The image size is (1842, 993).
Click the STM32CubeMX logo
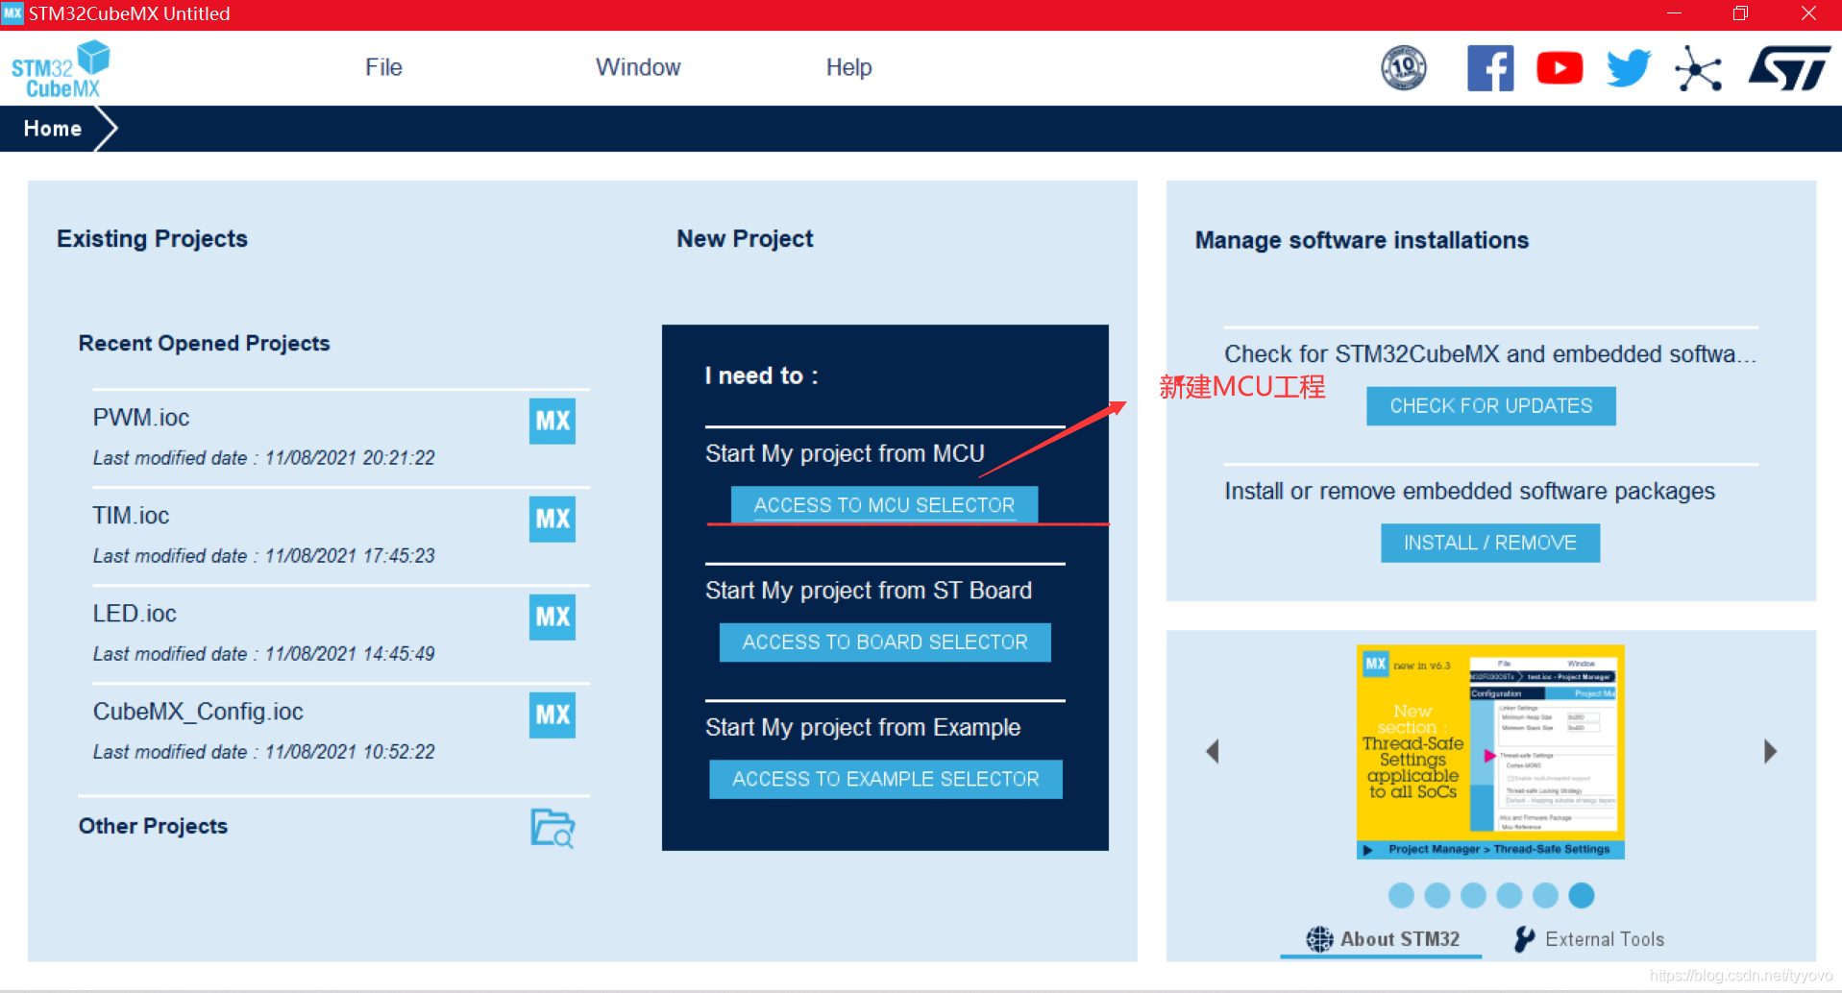click(x=61, y=69)
